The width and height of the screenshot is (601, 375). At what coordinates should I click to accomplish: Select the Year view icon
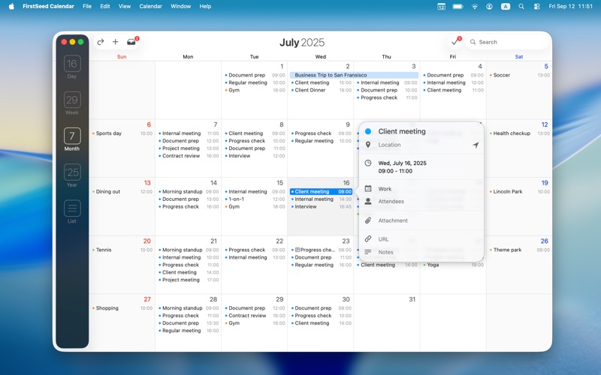pyautogui.click(x=72, y=175)
